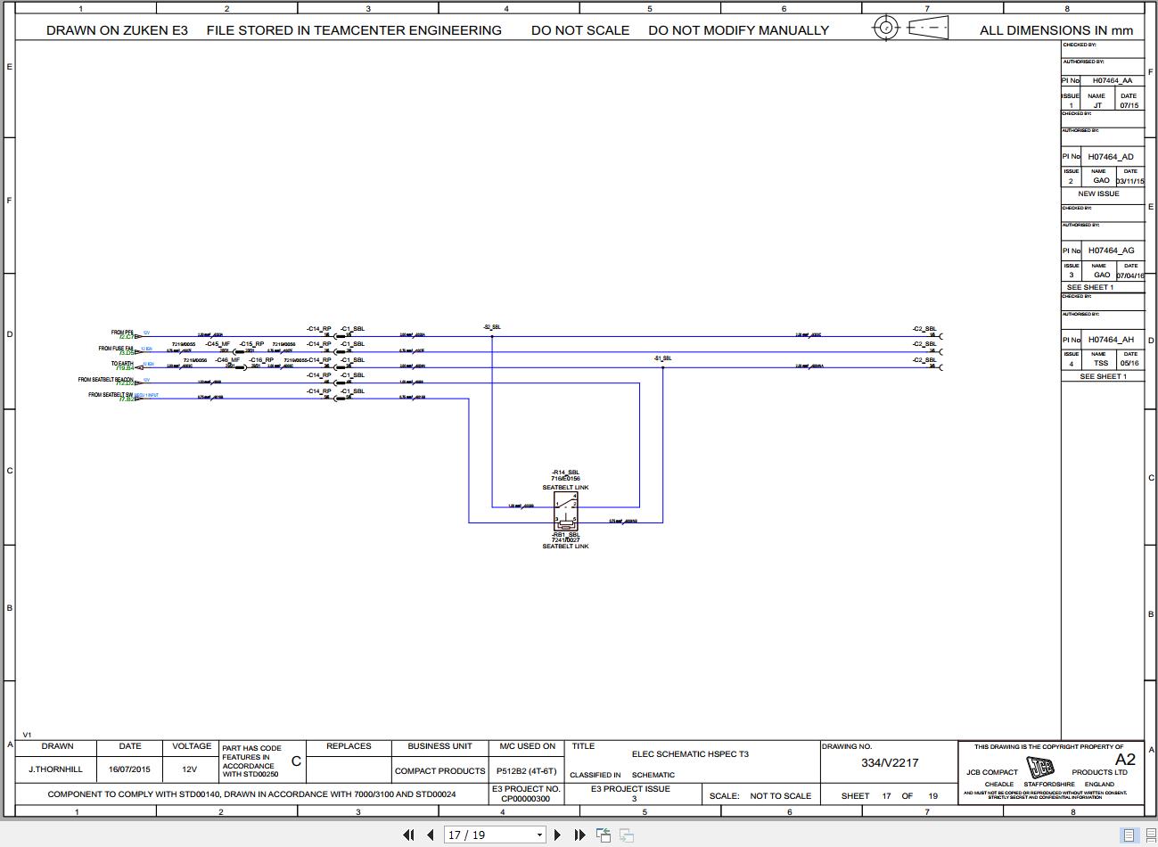Click 'CP00000300' project number

pos(525,798)
